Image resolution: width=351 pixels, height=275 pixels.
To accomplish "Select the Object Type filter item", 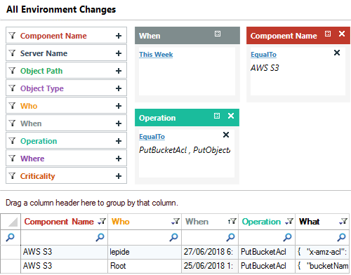I will click(x=66, y=88).
